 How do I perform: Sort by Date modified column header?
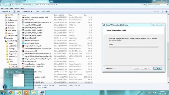[59, 15]
